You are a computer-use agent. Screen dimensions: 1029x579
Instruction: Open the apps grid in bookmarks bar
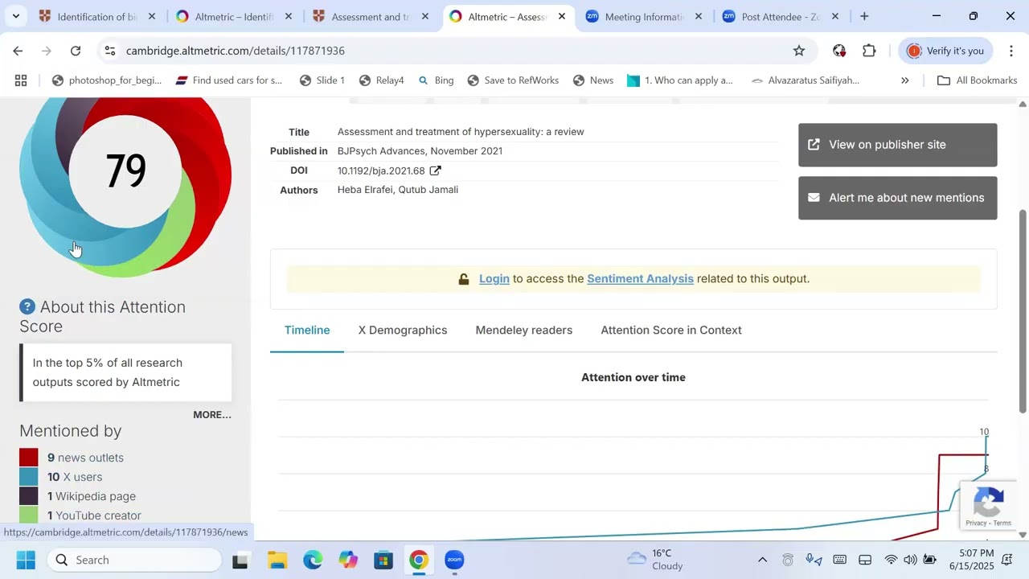point(21,80)
